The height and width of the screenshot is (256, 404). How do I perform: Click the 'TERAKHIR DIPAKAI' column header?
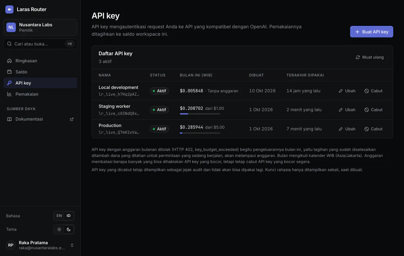click(305, 75)
